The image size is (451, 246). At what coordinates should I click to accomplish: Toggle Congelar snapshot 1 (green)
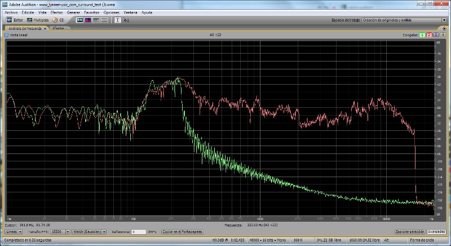pos(422,35)
